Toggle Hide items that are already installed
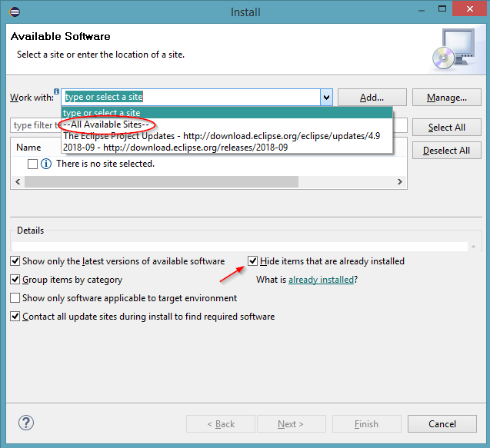Screen dimensions: 490x448 [253, 261]
